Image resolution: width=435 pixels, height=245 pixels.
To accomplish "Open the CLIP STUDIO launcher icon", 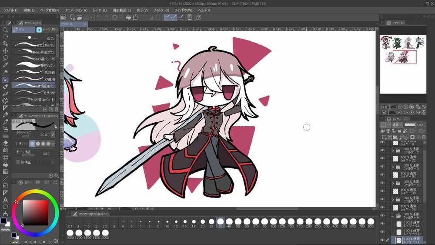I will tap(63, 17).
